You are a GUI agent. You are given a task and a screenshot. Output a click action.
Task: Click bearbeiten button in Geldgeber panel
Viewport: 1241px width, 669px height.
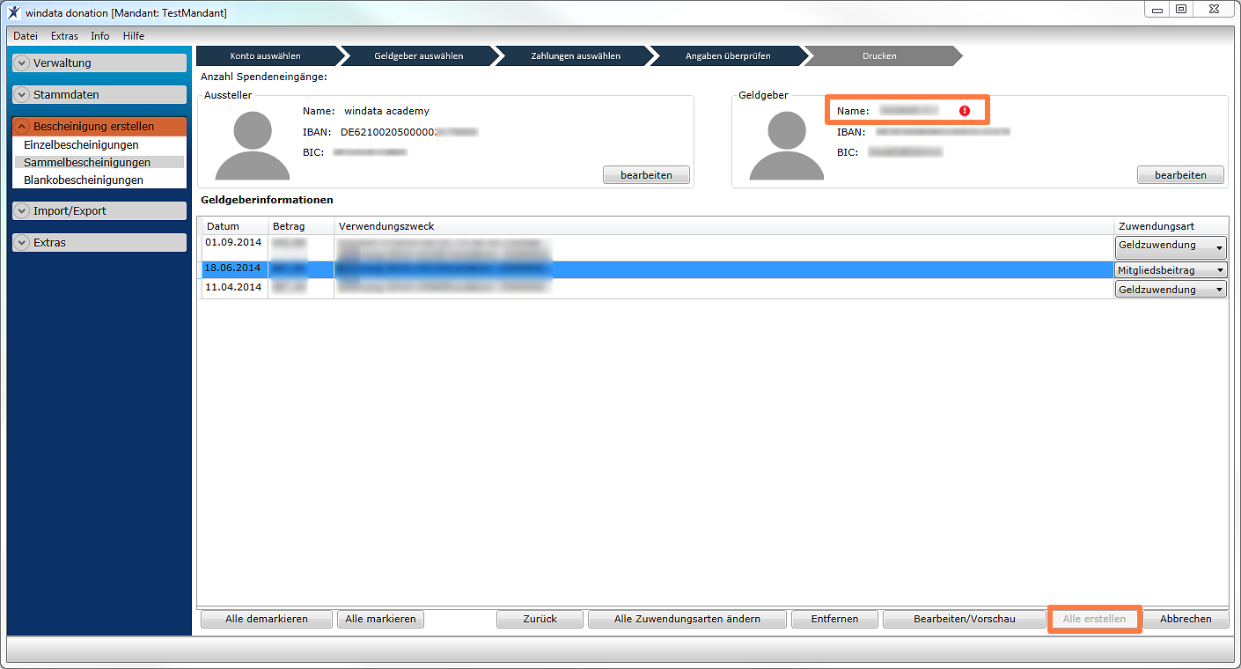1180,175
